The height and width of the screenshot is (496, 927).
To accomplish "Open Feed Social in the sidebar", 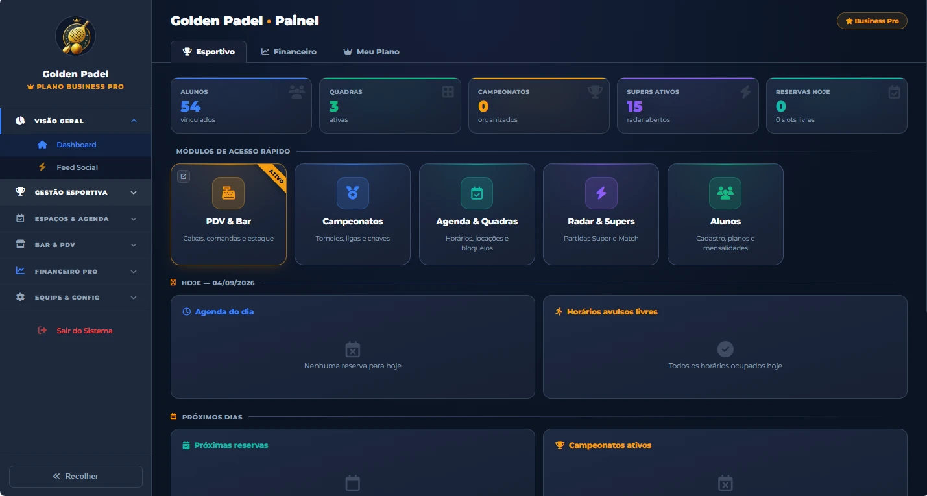I will pos(75,167).
